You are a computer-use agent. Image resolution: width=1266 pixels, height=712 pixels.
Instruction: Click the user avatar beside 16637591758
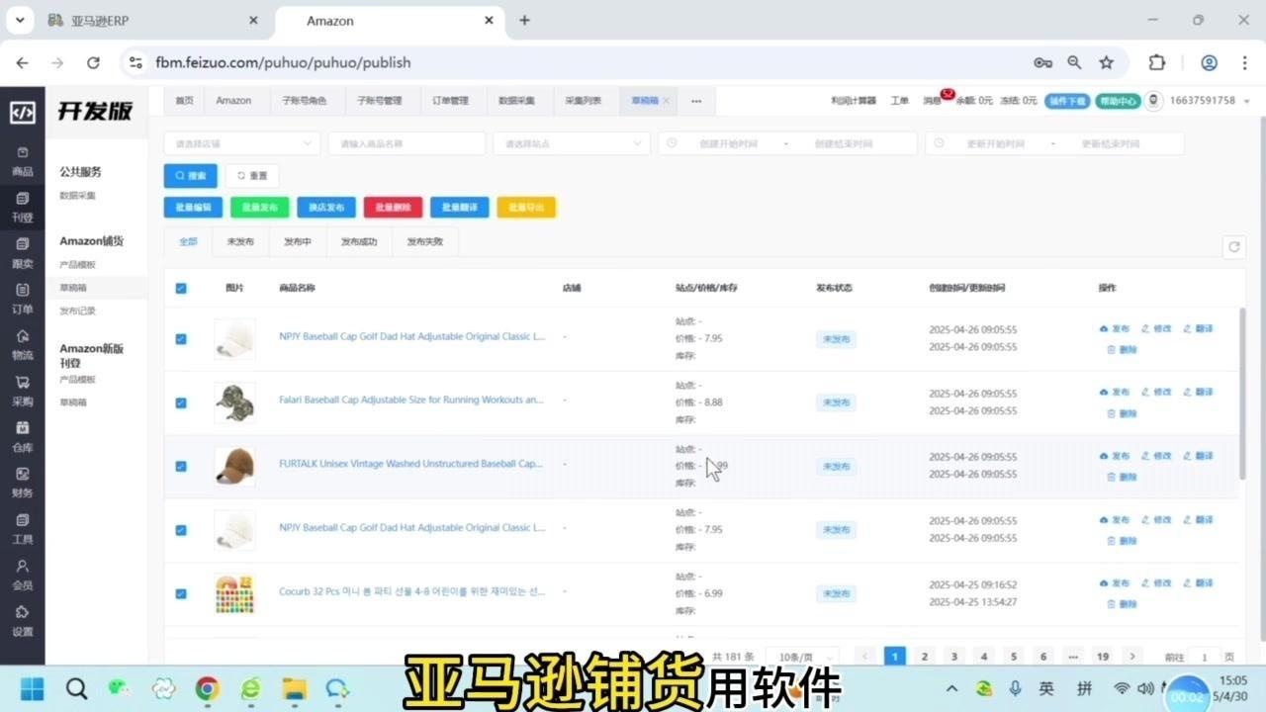point(1153,101)
